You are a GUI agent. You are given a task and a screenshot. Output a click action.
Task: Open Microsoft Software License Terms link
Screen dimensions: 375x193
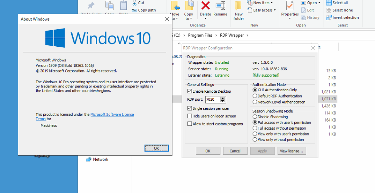(x=112, y=115)
